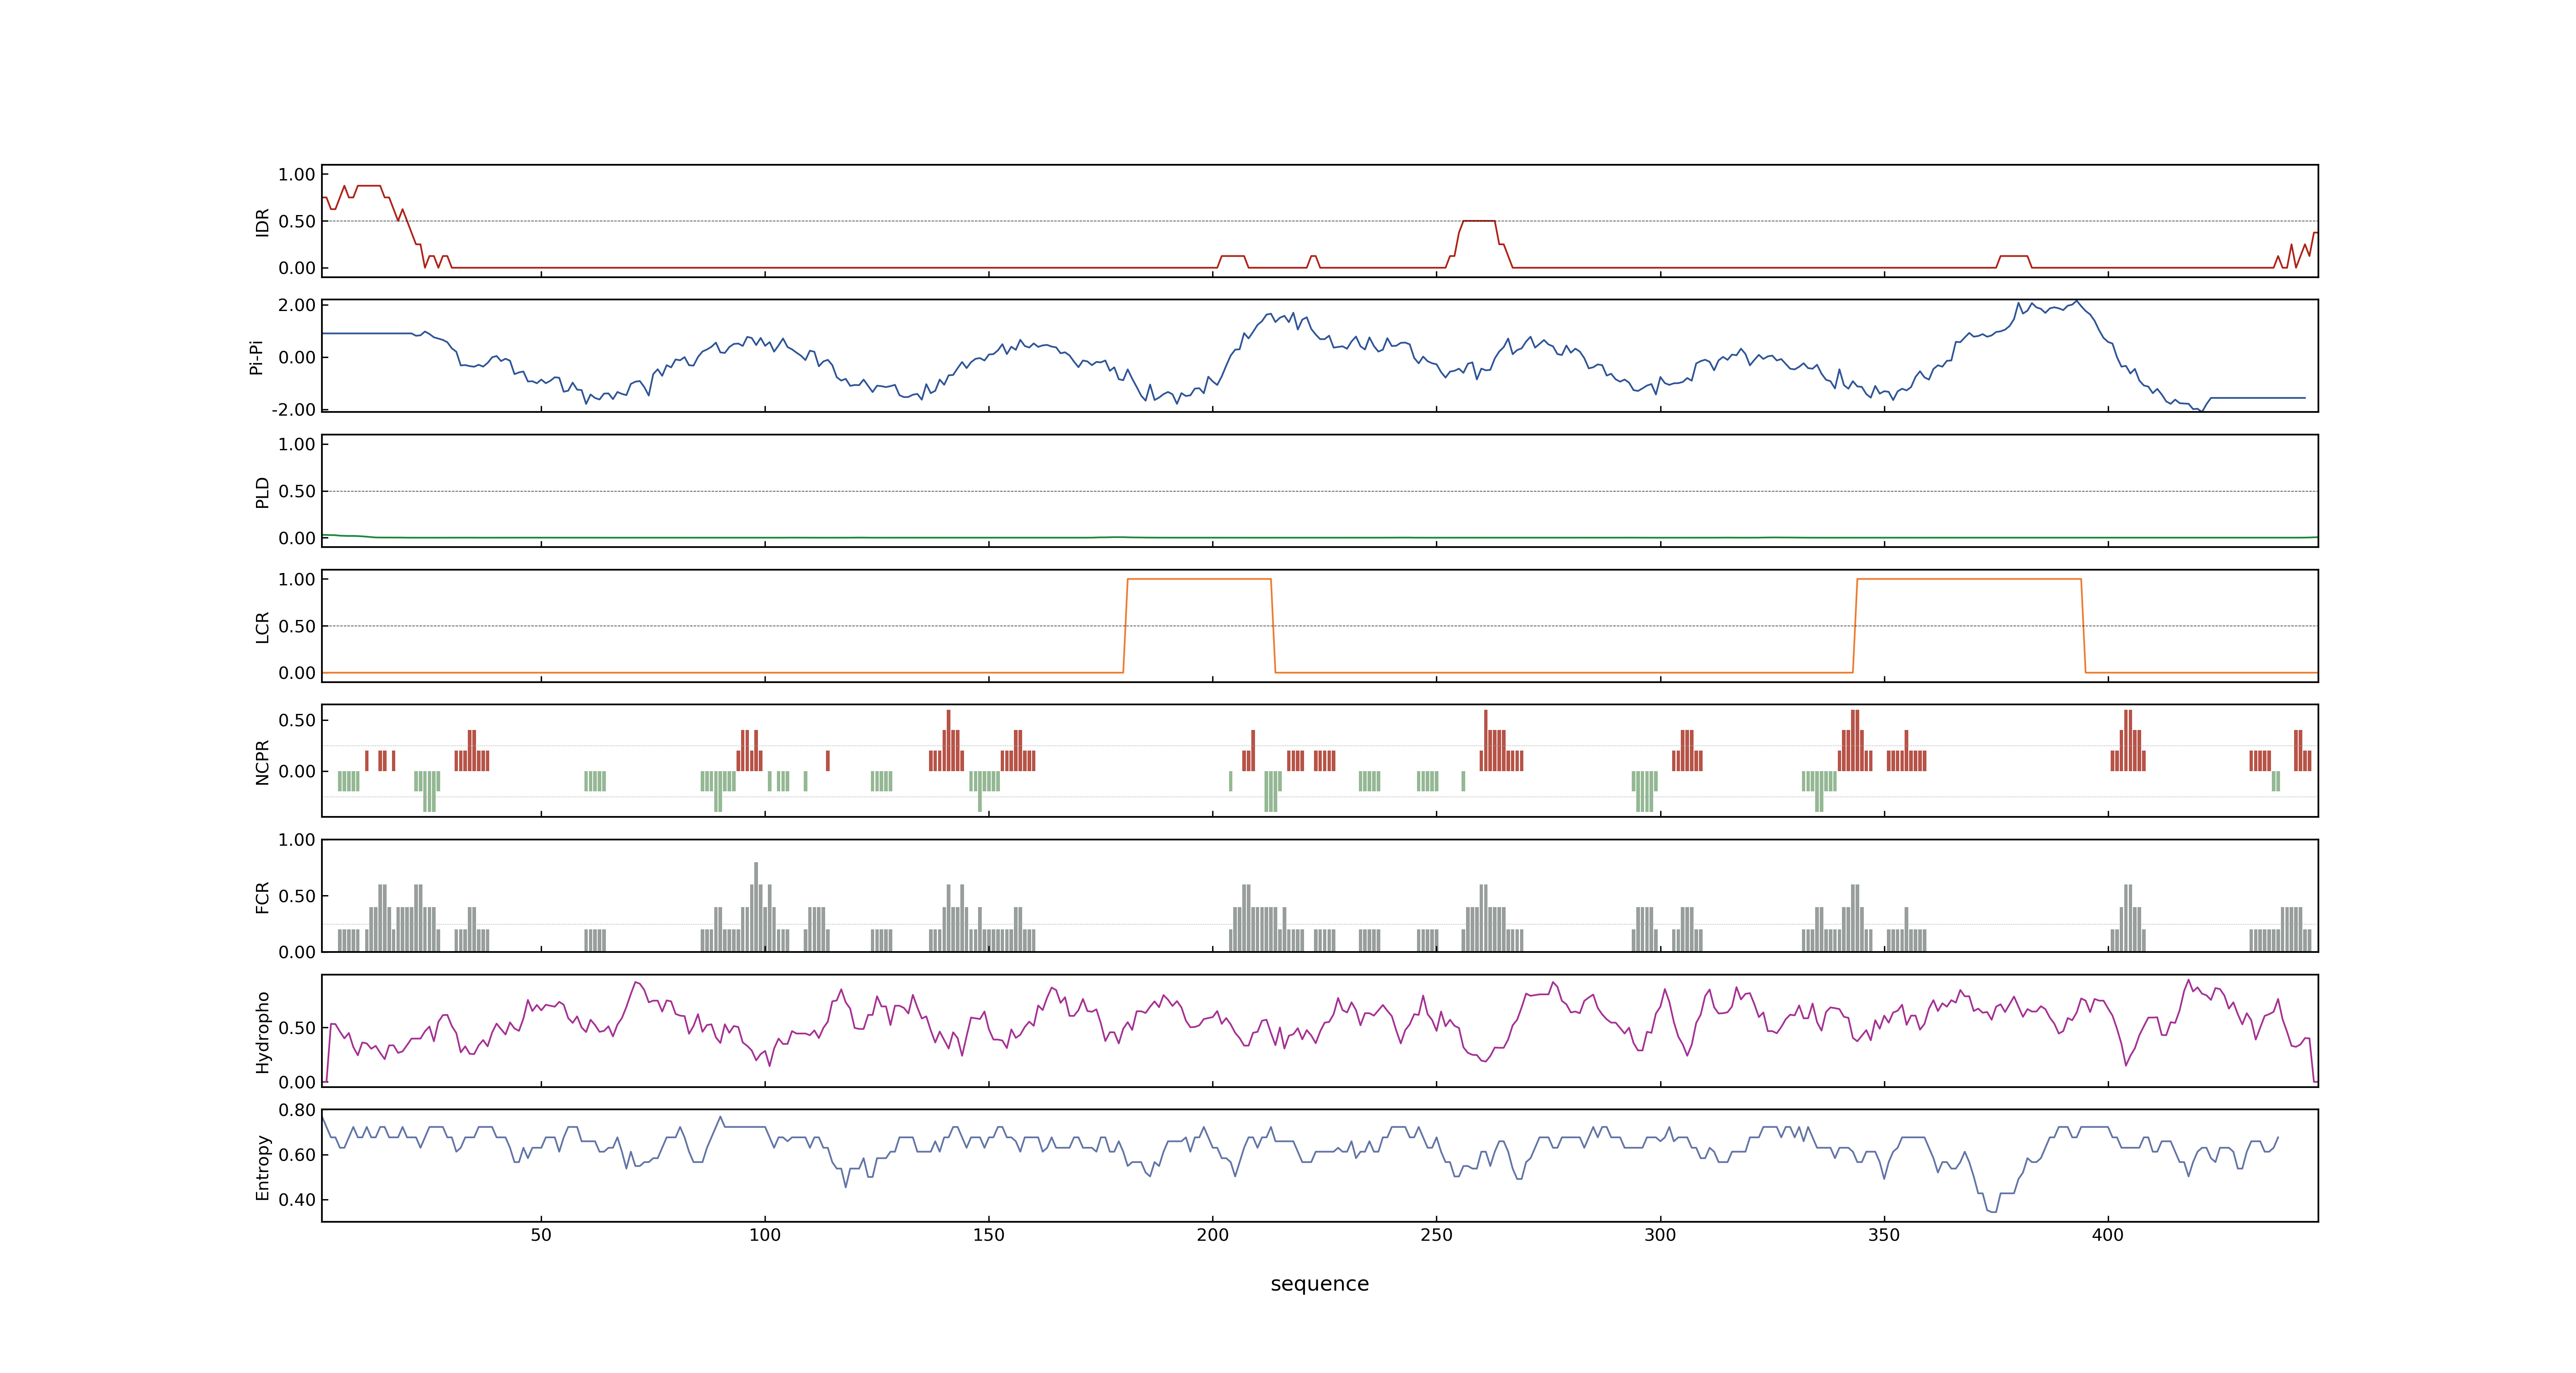The image size is (2576, 1373).
Task: Click the 1.00 tick on FCR axis
Action: click(297, 840)
